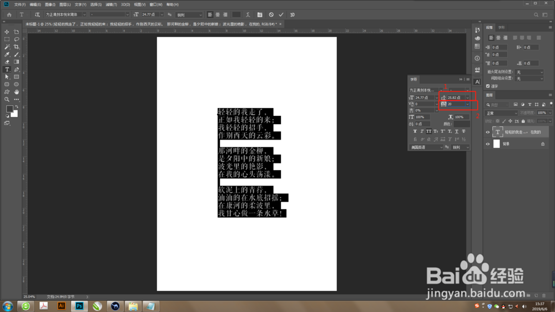The height and width of the screenshot is (312, 555).
Task: Right align text in the options bar
Action: coord(225,14)
